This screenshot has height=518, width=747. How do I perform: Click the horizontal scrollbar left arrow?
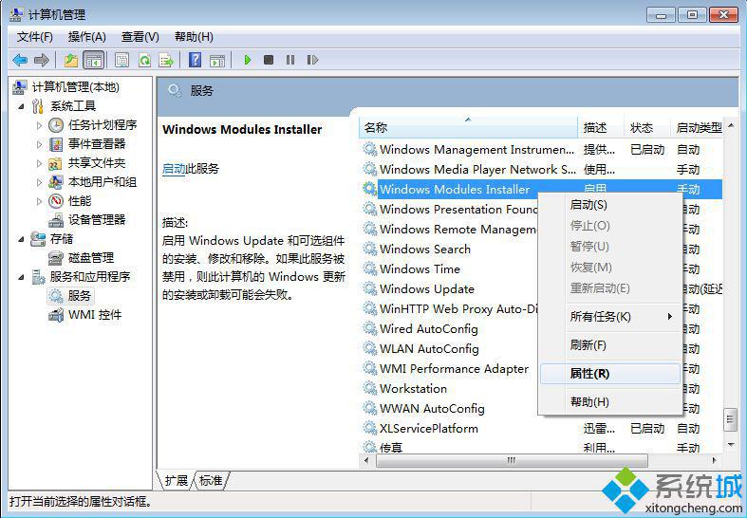click(x=365, y=460)
